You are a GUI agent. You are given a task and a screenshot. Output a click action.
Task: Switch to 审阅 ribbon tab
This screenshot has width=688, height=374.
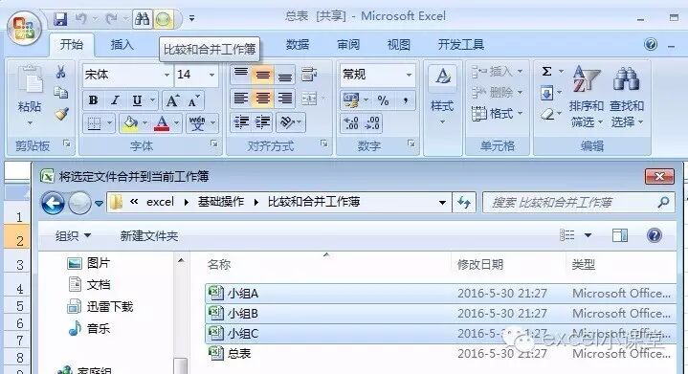348,44
